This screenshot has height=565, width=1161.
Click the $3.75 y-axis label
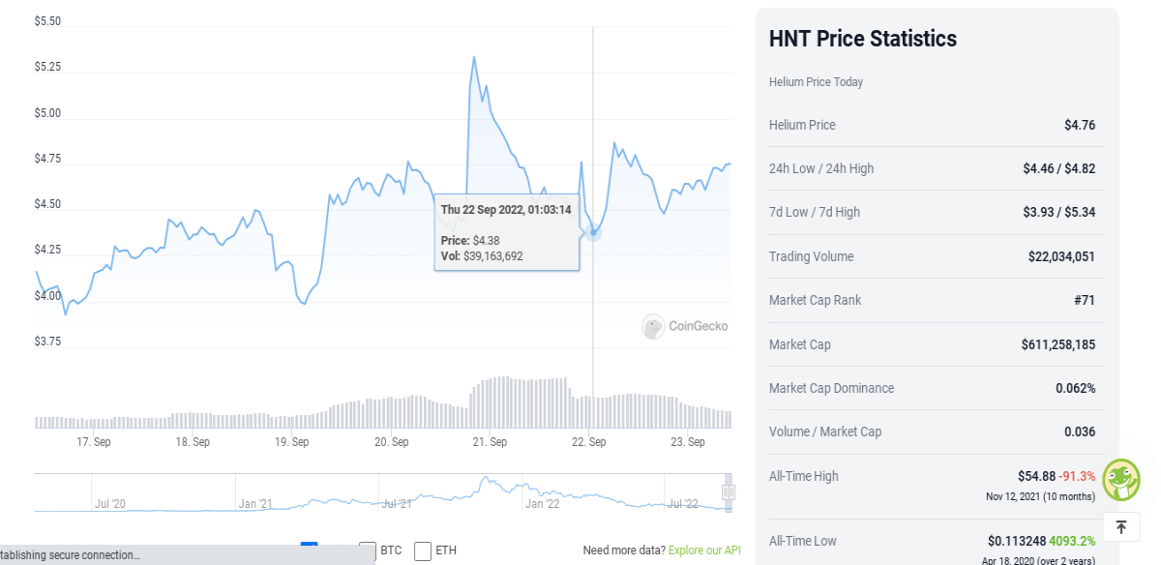click(x=47, y=342)
